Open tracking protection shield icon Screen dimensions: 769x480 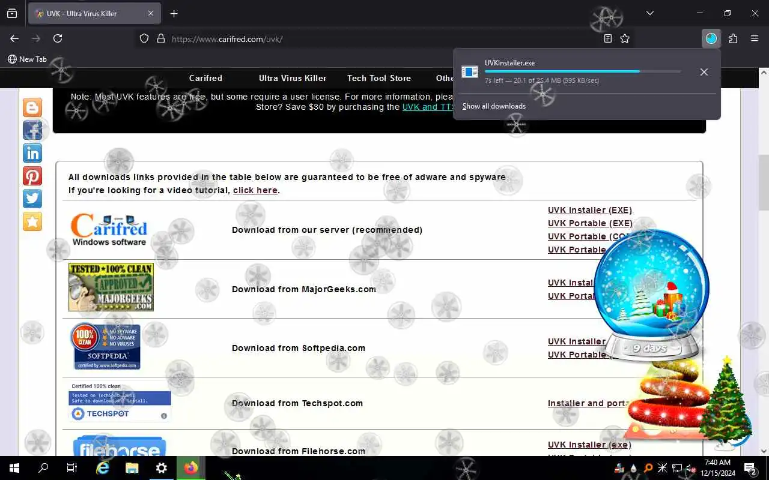(x=144, y=38)
